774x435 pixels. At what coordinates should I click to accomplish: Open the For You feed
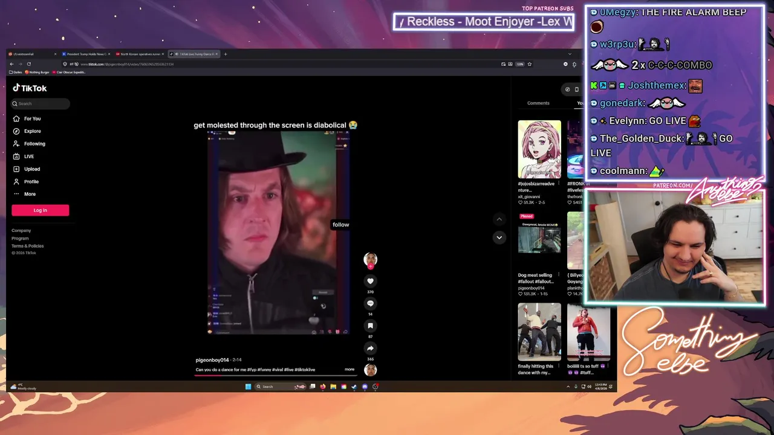(28, 118)
